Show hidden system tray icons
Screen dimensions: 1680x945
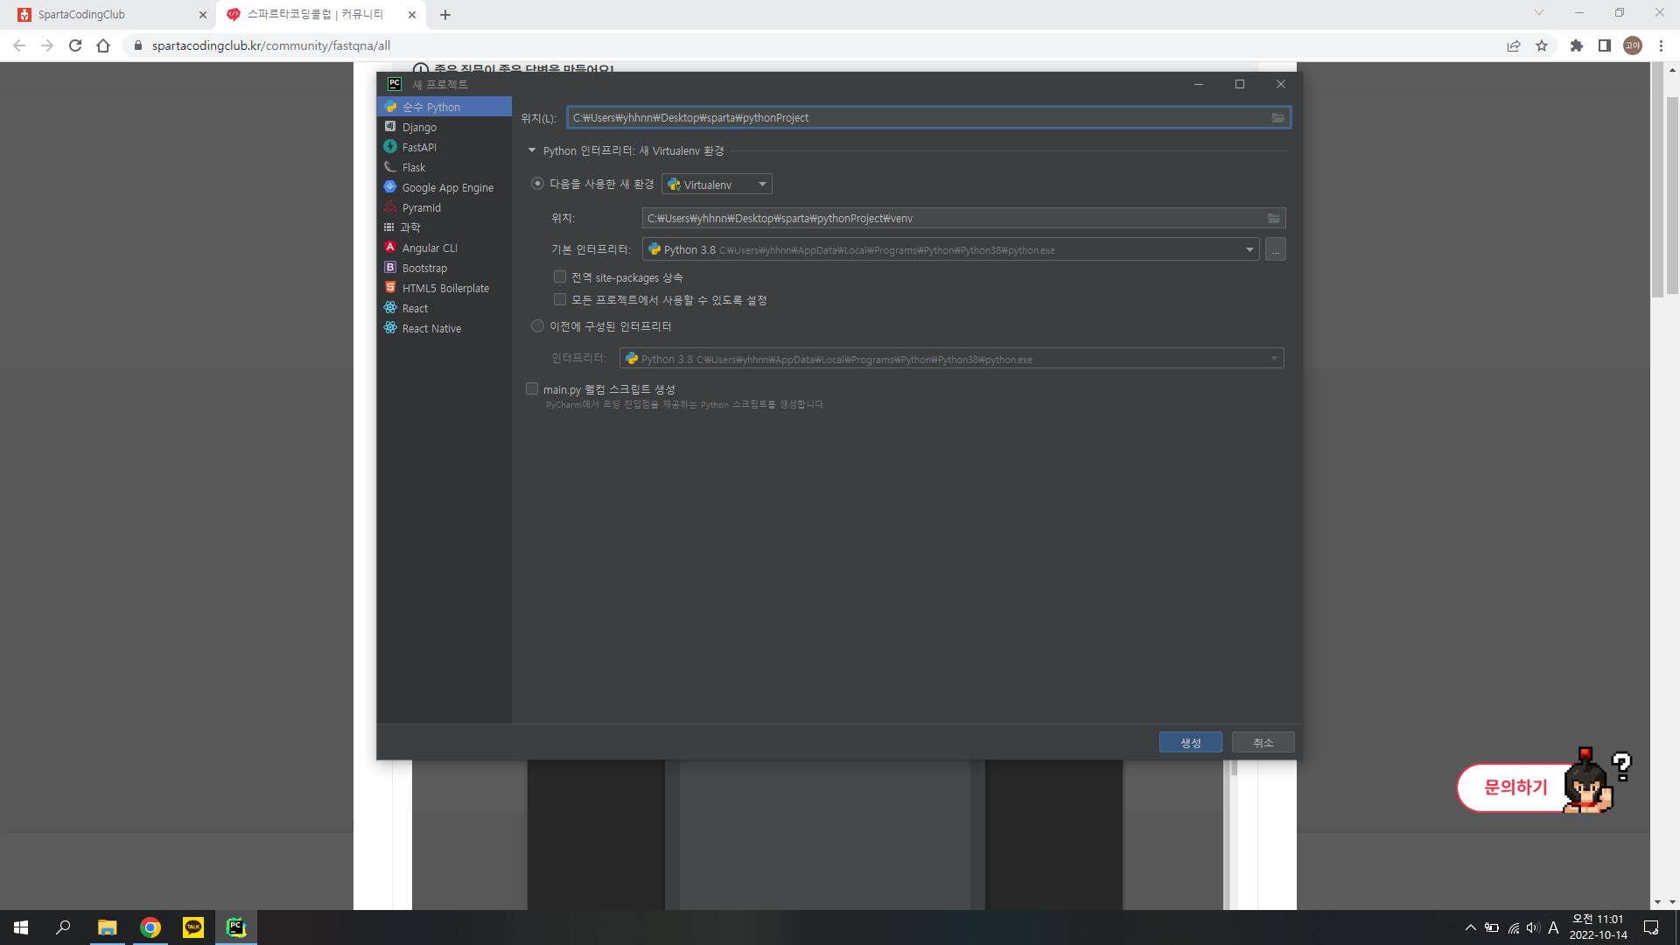(1471, 927)
